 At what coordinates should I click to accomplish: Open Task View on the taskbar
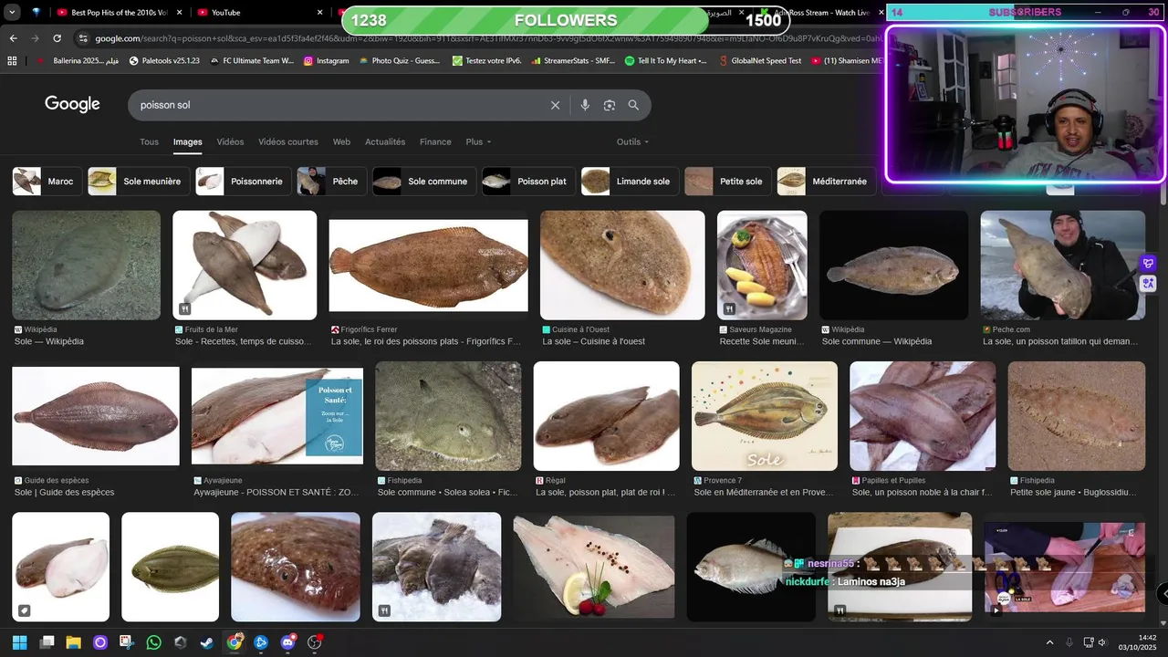pyautogui.click(x=47, y=642)
